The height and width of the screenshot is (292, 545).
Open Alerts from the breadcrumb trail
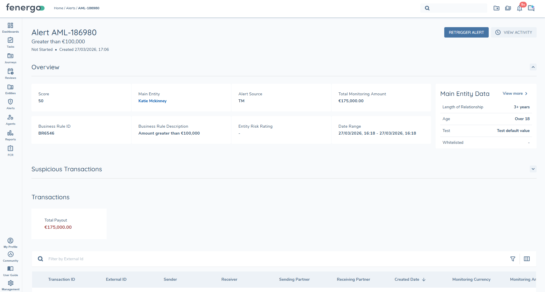click(70, 8)
